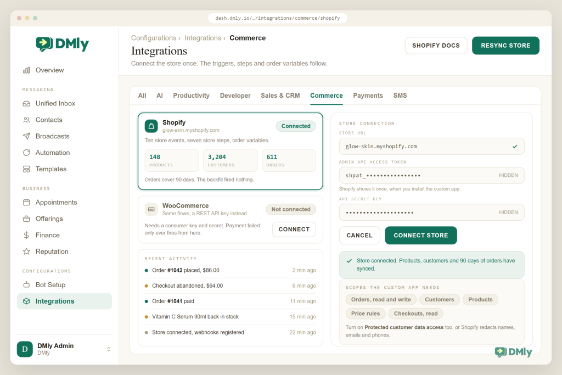Image resolution: width=562 pixels, height=375 pixels.
Task: Click the Offerings briefcase icon
Action: 26,219
